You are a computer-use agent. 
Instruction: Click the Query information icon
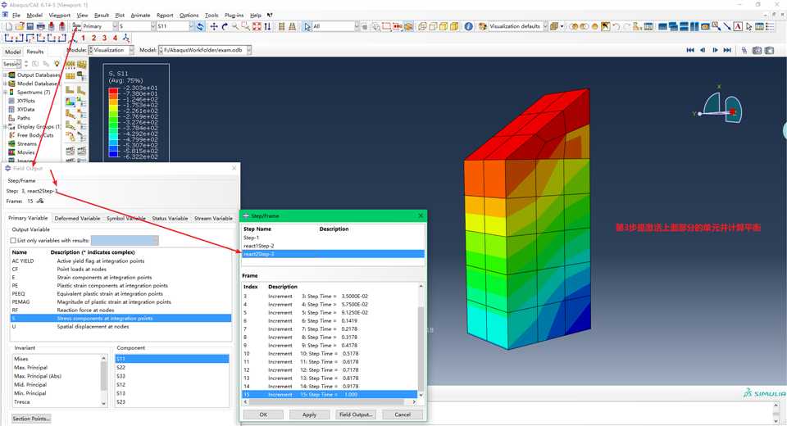(469, 27)
